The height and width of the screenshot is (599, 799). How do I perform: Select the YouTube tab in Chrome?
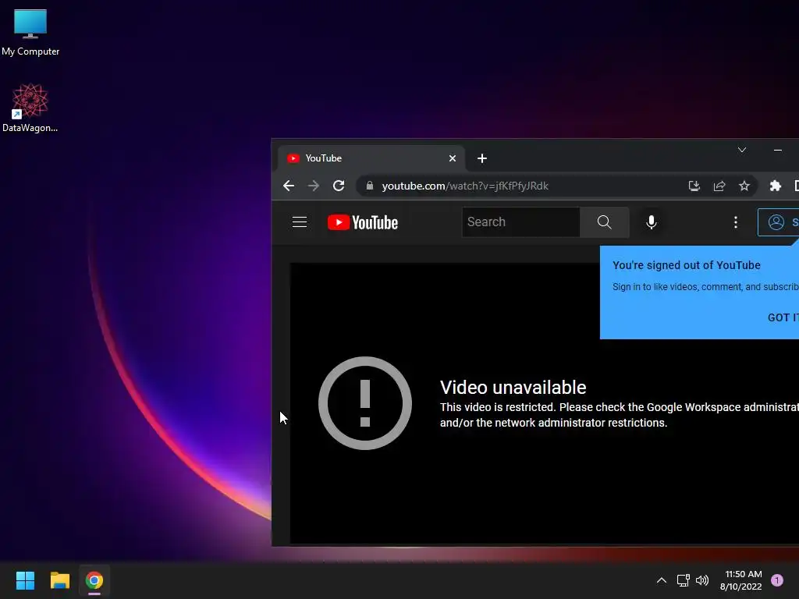tap(371, 158)
